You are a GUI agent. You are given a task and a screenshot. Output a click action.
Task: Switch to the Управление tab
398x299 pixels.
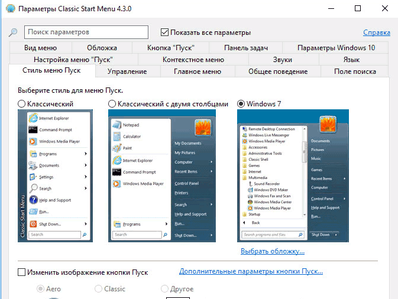(x=127, y=71)
